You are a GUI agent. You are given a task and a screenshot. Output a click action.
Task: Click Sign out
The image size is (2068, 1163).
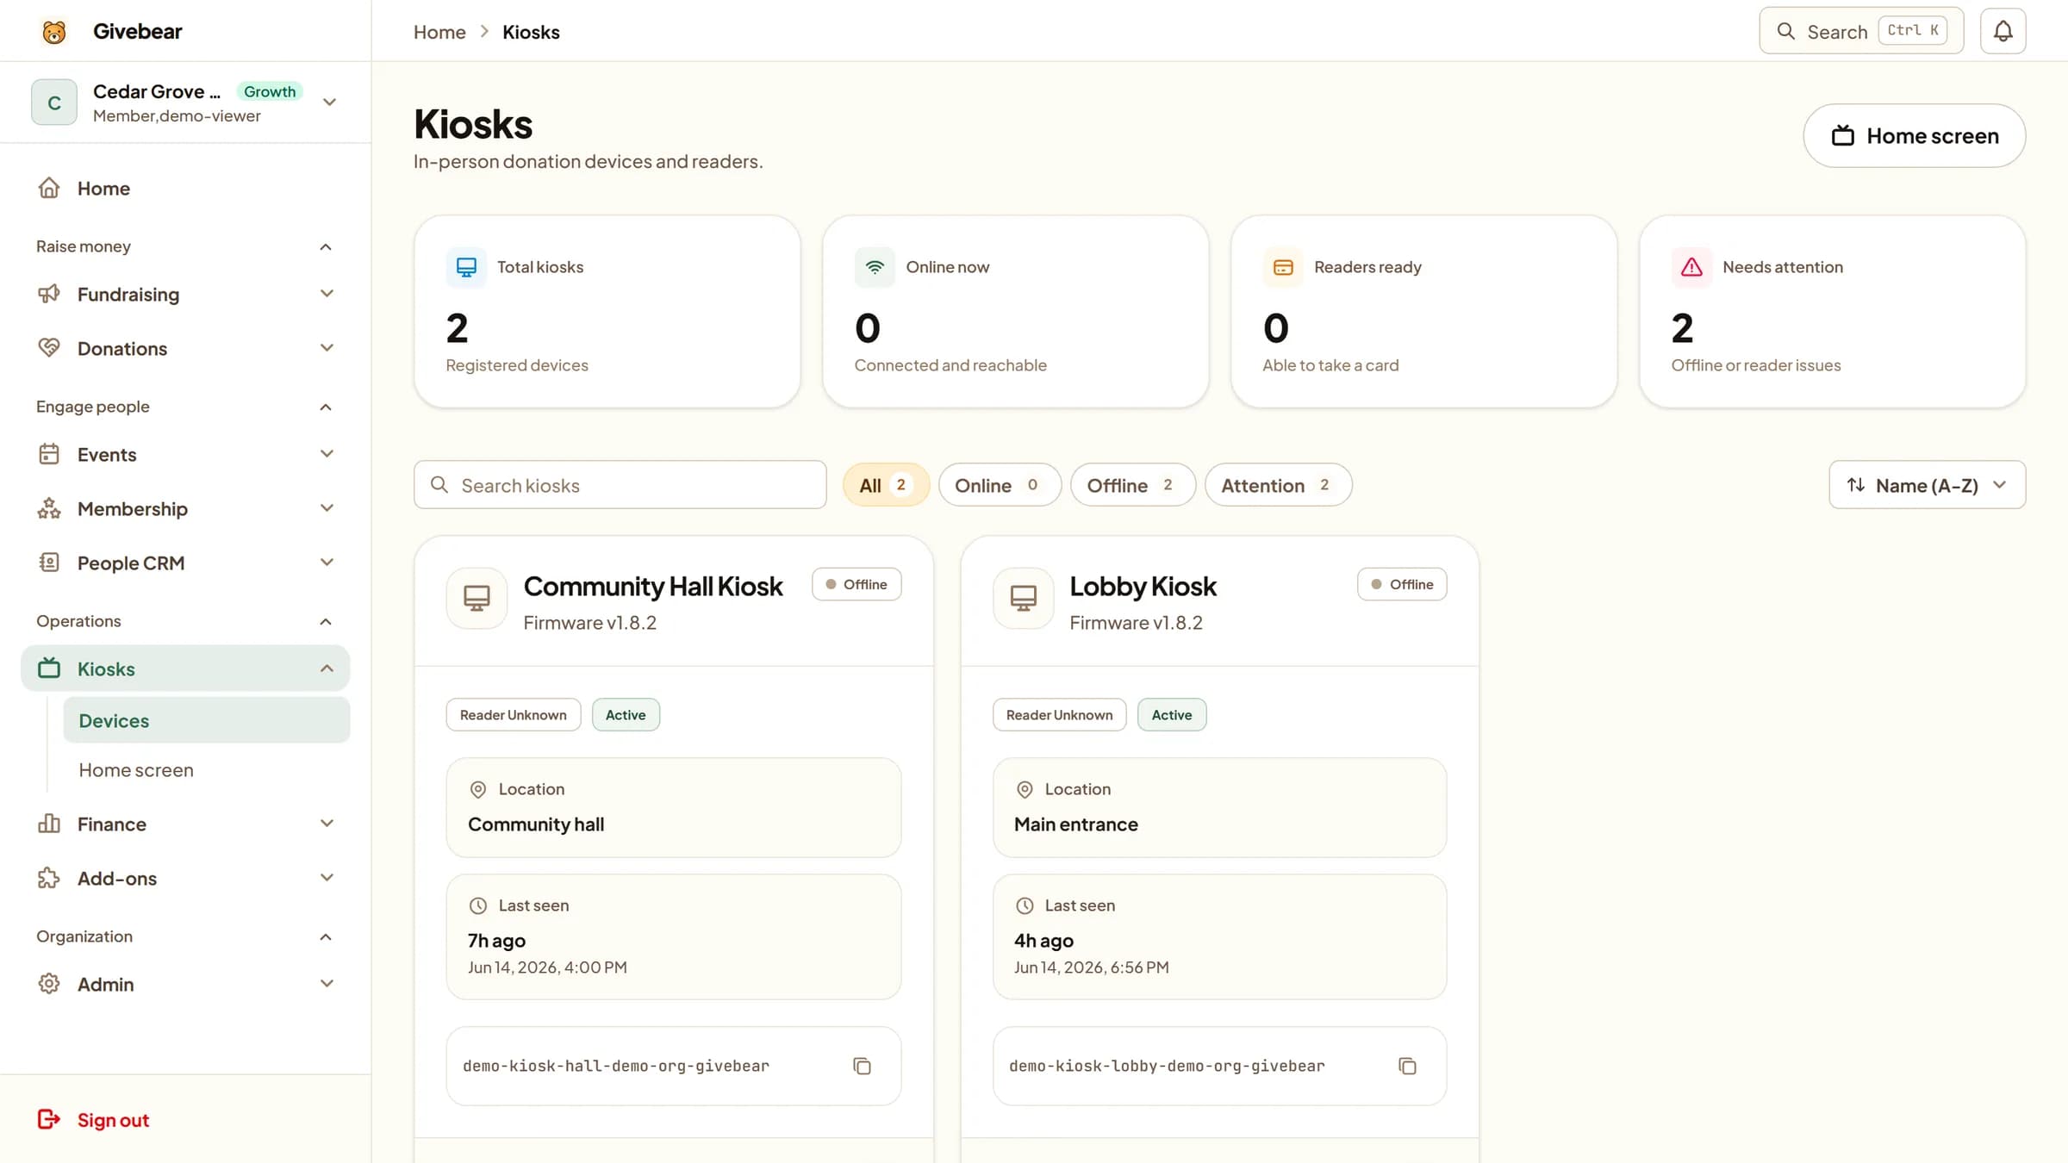113,1120
